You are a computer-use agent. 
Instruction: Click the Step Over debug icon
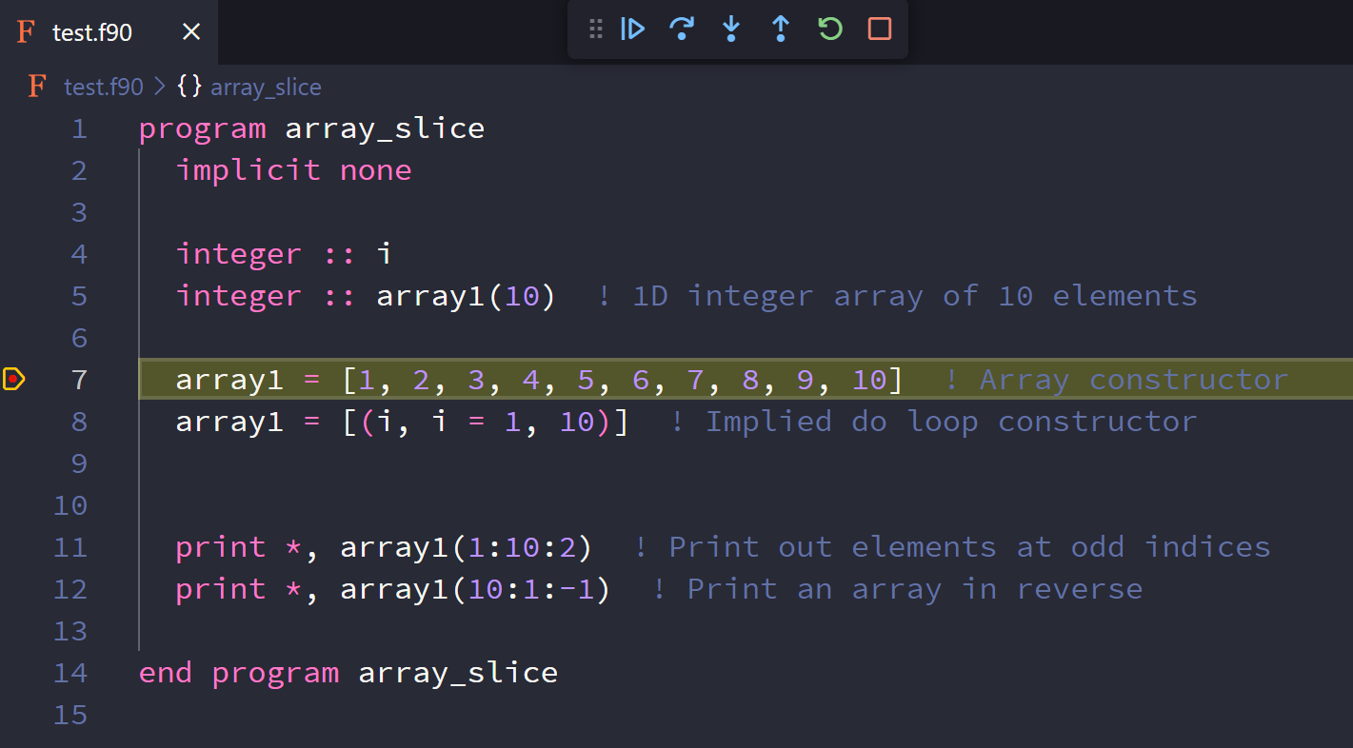point(682,30)
